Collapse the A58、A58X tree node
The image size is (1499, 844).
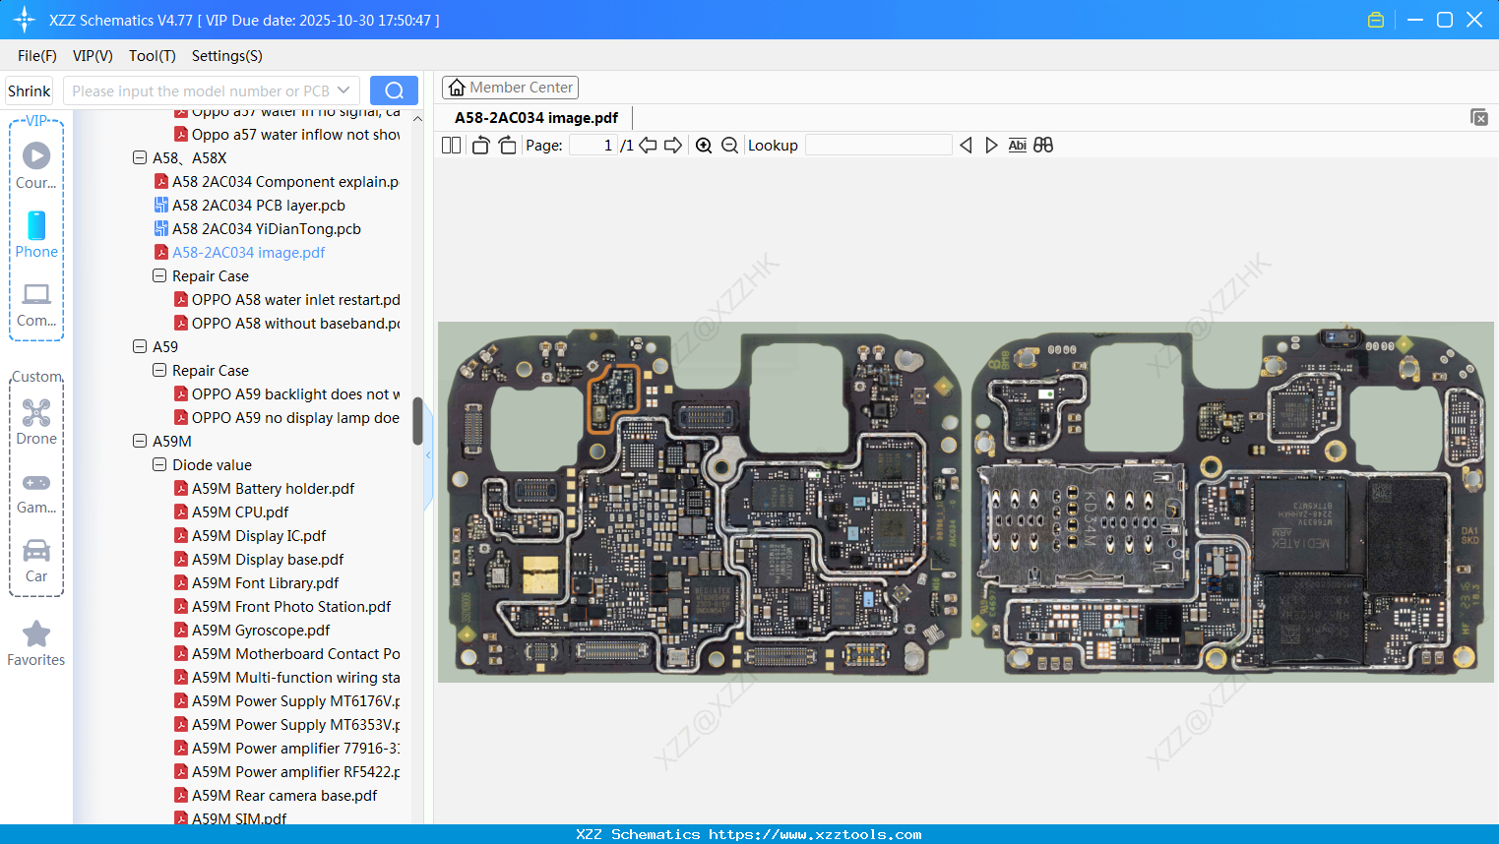click(x=140, y=157)
